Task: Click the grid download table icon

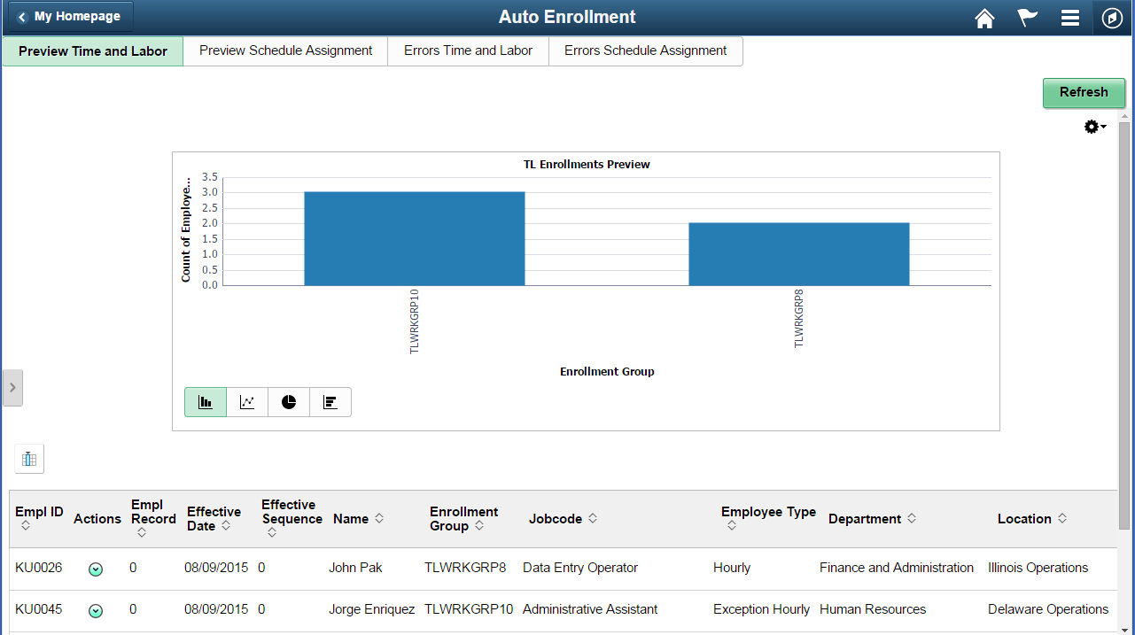Action: click(29, 459)
